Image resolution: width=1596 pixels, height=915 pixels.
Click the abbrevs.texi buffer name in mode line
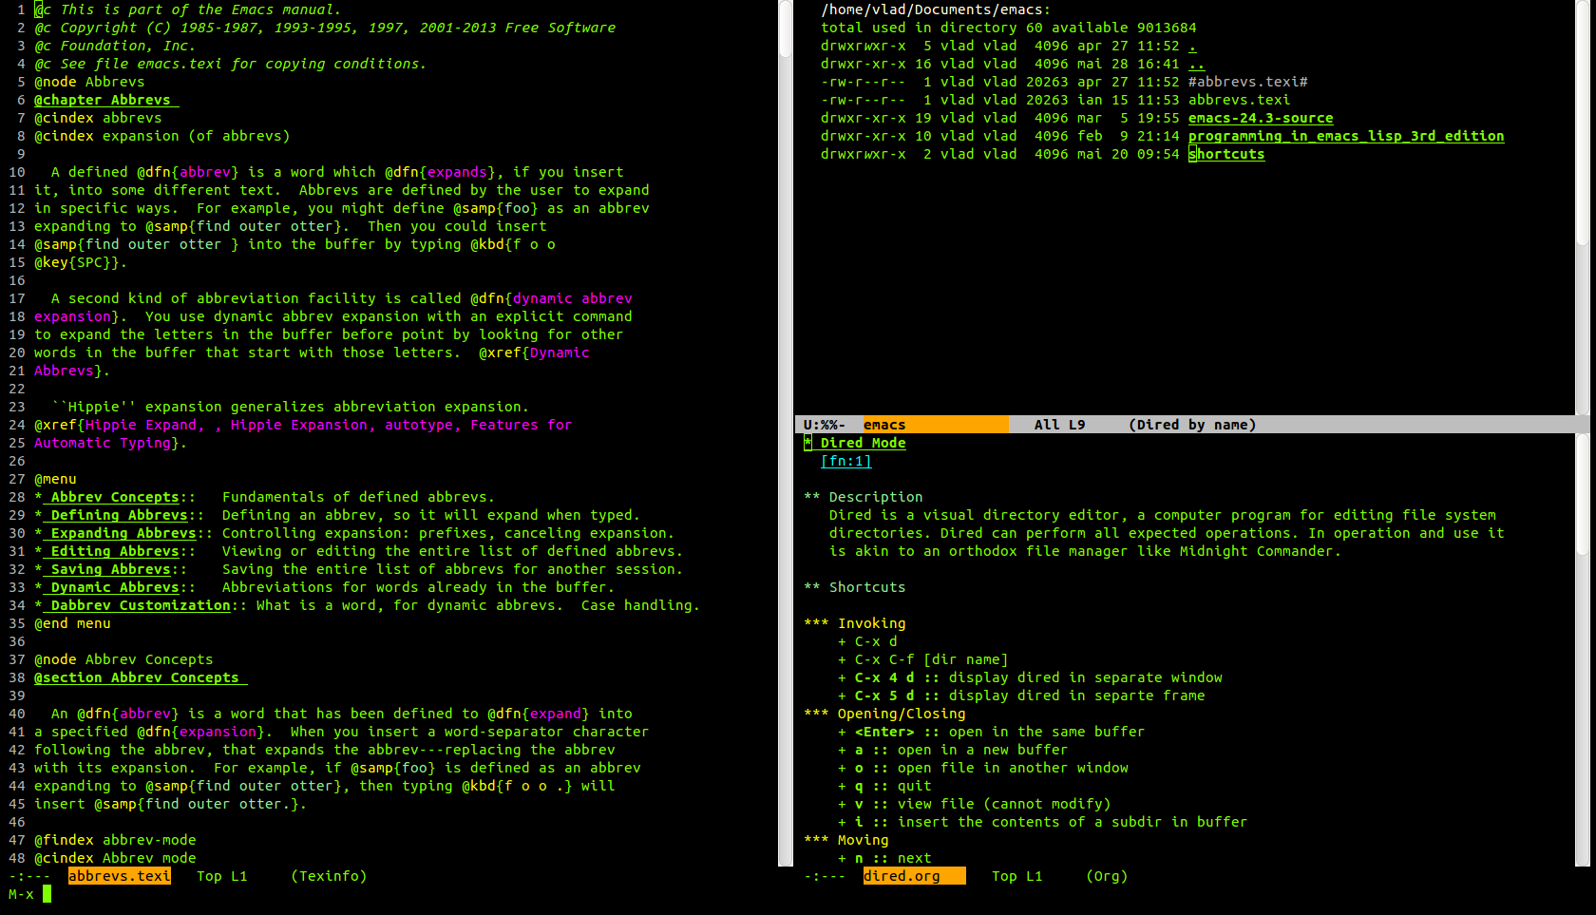(119, 876)
